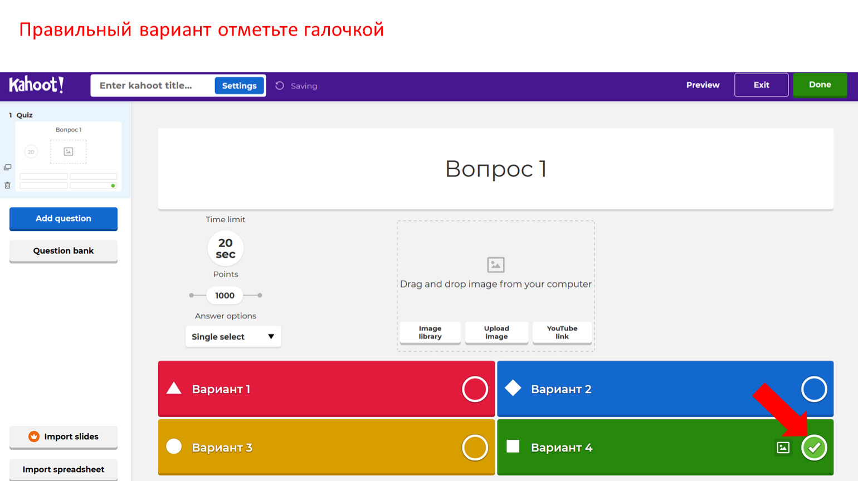Open the Question bank

64,251
